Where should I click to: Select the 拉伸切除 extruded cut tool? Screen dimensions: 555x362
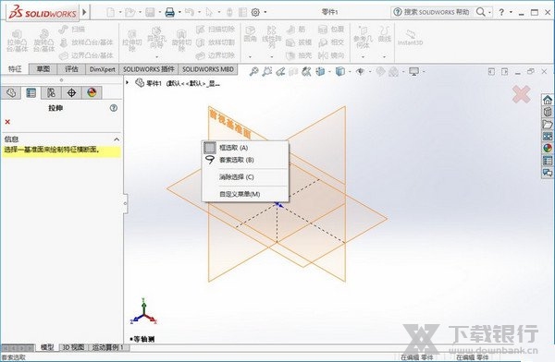[132, 41]
